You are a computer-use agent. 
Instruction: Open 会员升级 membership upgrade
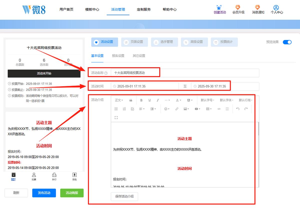[x=238, y=9]
